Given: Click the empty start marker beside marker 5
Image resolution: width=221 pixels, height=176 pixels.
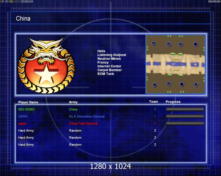Looking at the screenshot, I should tap(195, 44).
